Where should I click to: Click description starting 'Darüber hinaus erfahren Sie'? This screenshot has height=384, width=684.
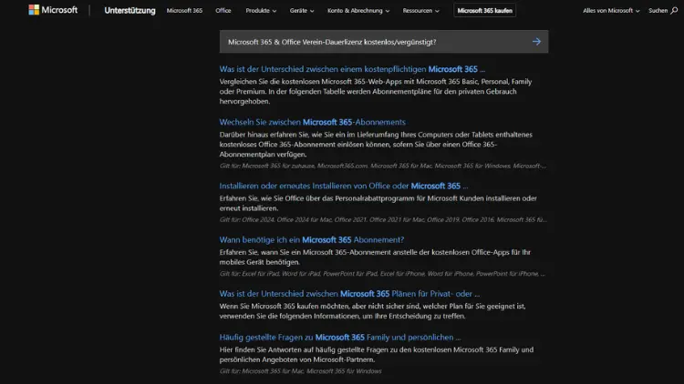click(376, 145)
